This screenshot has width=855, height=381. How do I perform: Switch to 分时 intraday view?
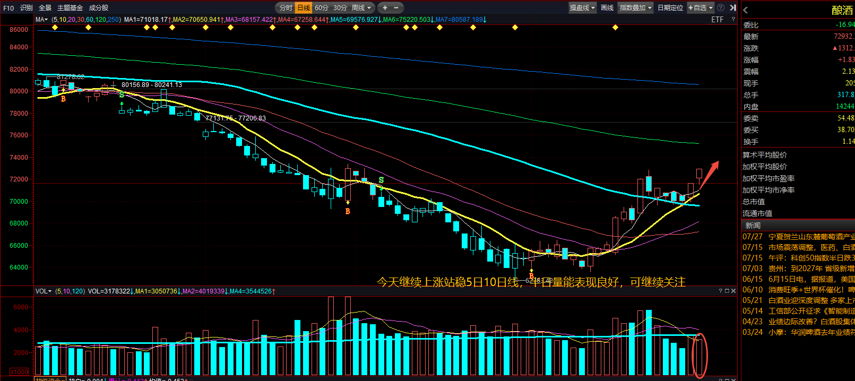286,8
